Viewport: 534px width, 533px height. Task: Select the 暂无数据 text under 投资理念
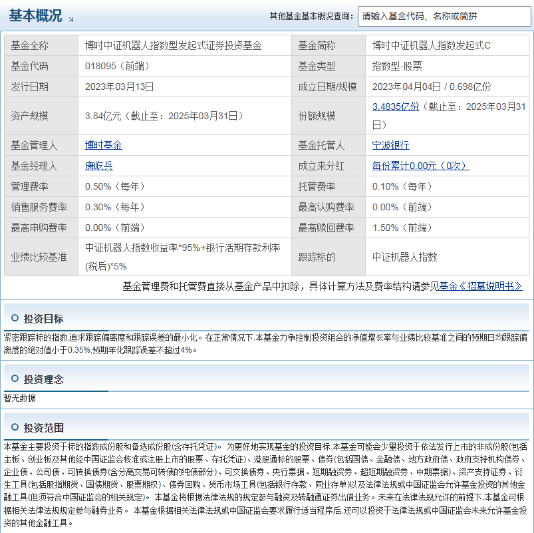20,398
